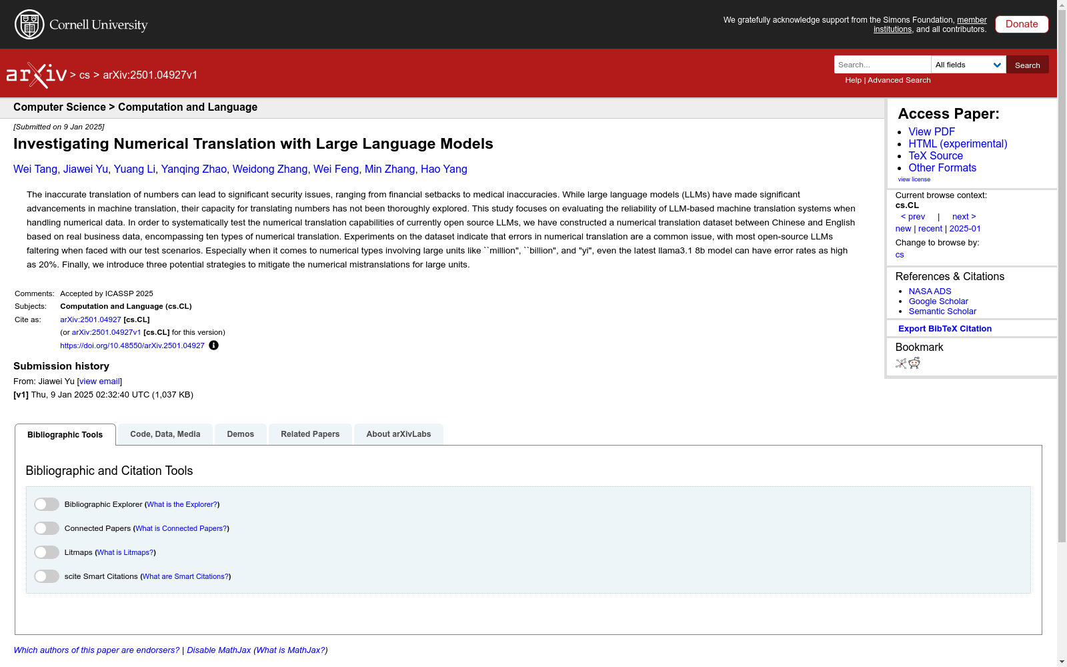Click arXiv:2501.04927 cite link
Viewport: 1067px width, 667px height.
tap(91, 319)
